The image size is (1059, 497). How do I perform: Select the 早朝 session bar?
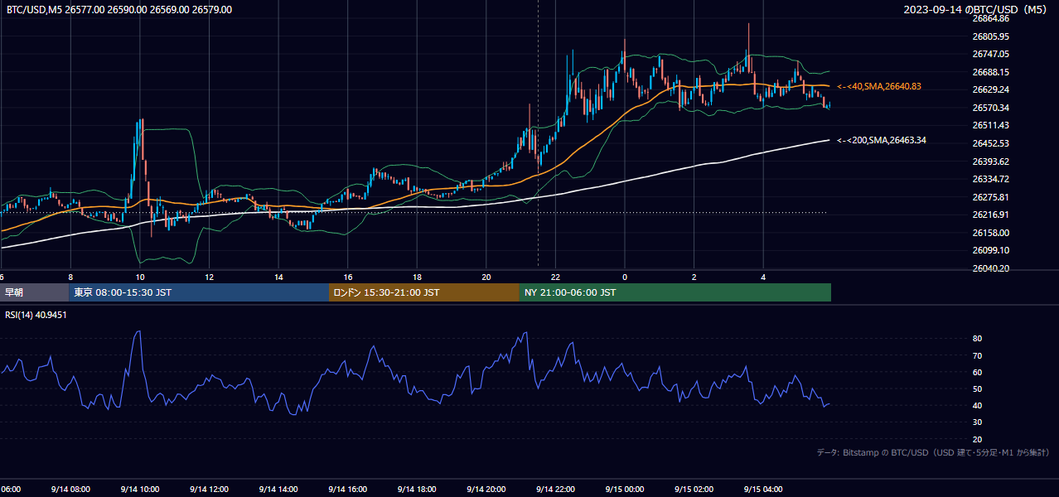pos(34,292)
